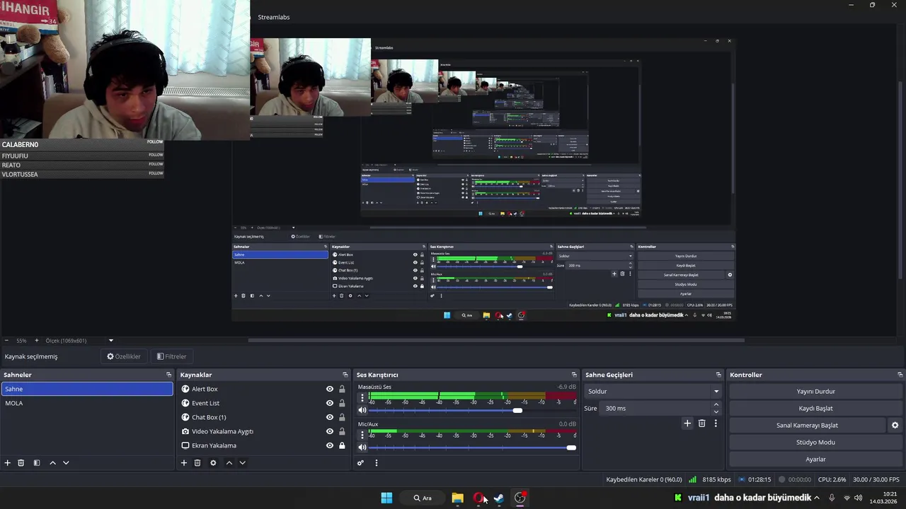Open File Explorer from taskbar

457,498
